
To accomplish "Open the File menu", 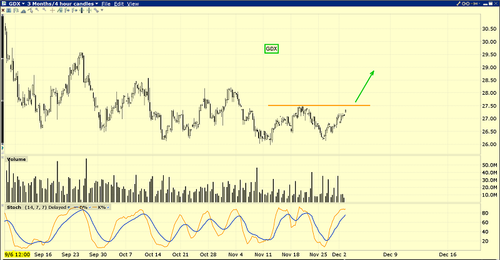I will tap(106, 4).
